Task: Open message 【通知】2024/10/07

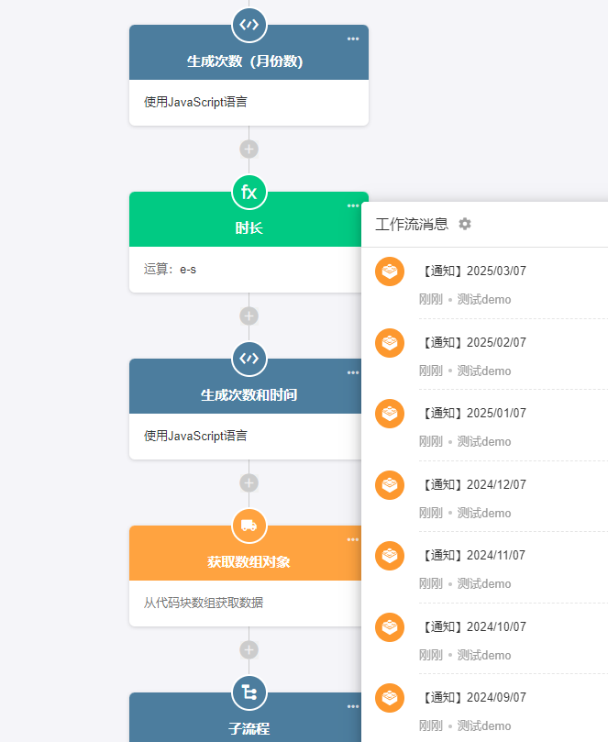Action: pos(472,626)
